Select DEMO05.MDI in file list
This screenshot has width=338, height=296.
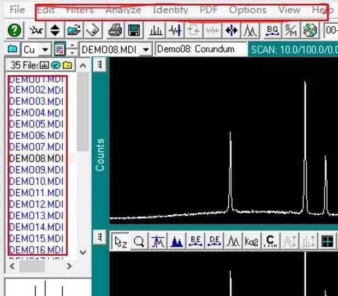37,124
